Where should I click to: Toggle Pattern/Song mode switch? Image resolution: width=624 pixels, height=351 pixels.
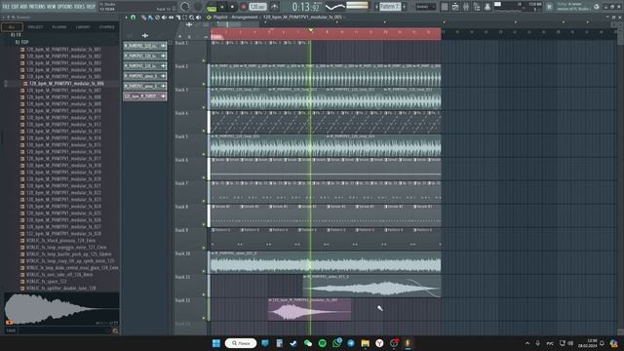(212, 7)
